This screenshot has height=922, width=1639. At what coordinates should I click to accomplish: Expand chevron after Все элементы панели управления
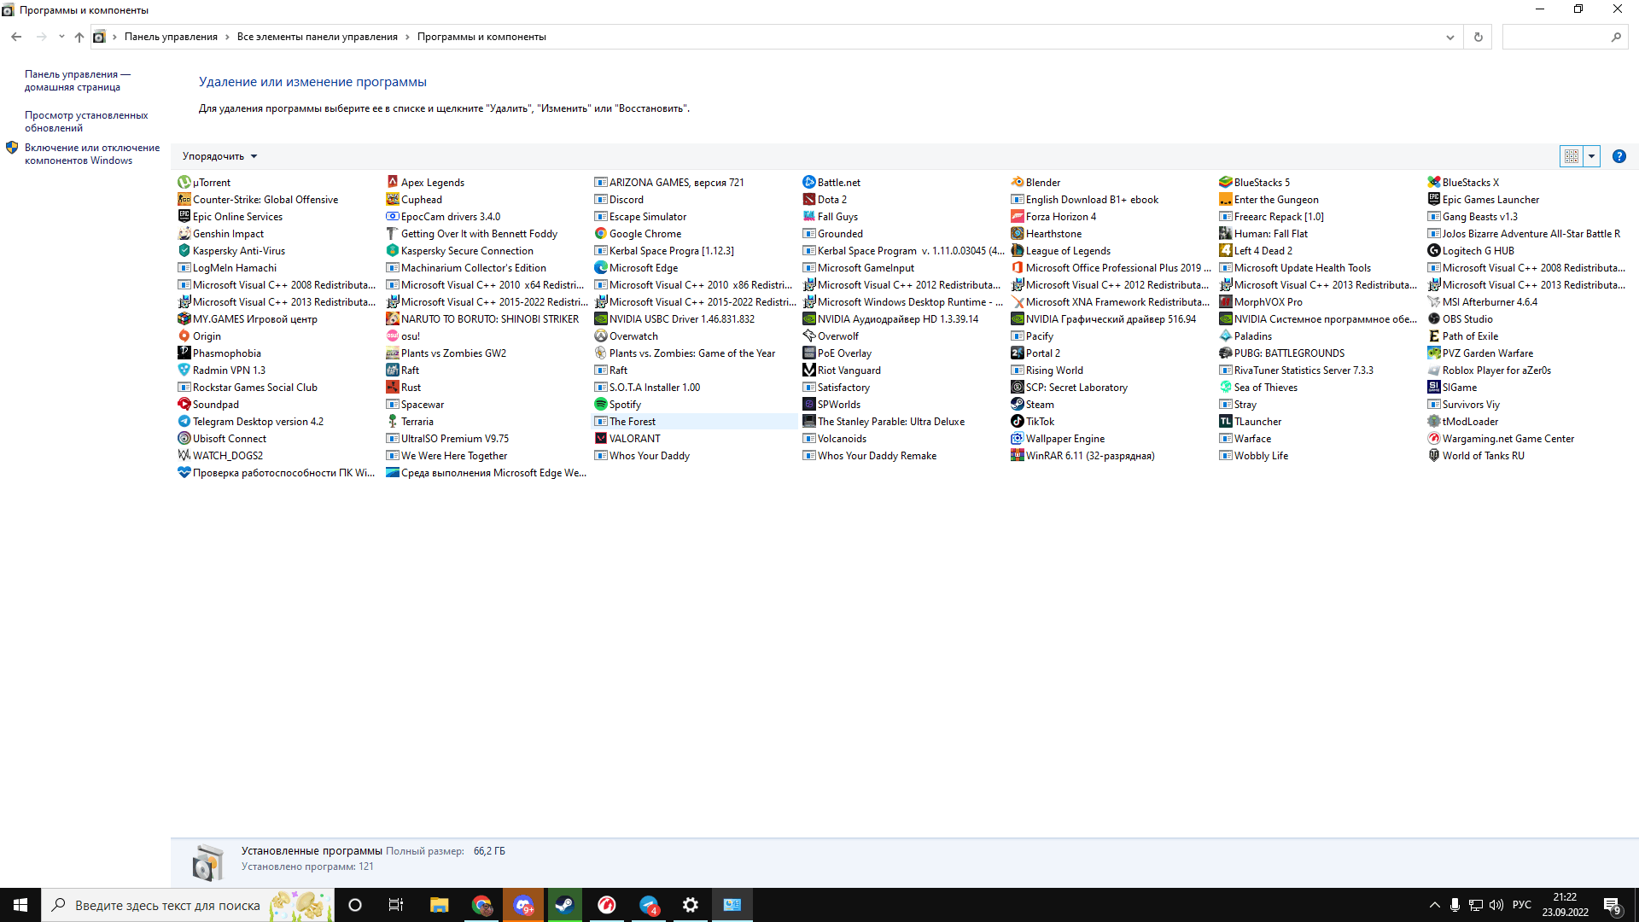(x=407, y=37)
